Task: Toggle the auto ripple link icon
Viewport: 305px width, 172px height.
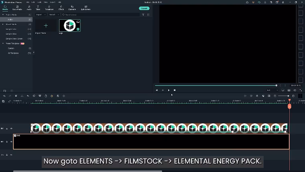Action: point(9,101)
